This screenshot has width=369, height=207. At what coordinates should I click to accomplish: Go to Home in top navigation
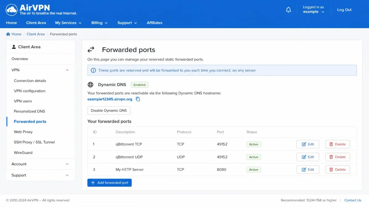point(11,23)
